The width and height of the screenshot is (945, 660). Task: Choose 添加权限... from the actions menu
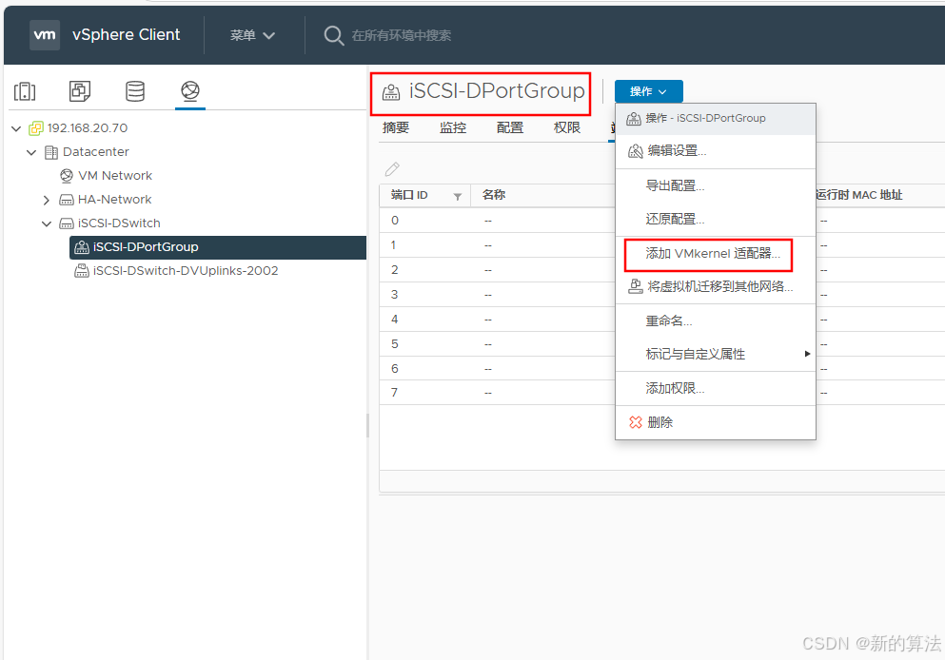716,388
